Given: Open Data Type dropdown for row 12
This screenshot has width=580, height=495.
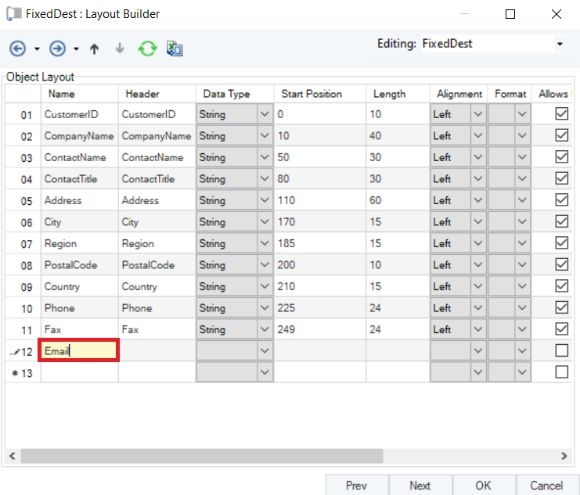Looking at the screenshot, I should [264, 351].
